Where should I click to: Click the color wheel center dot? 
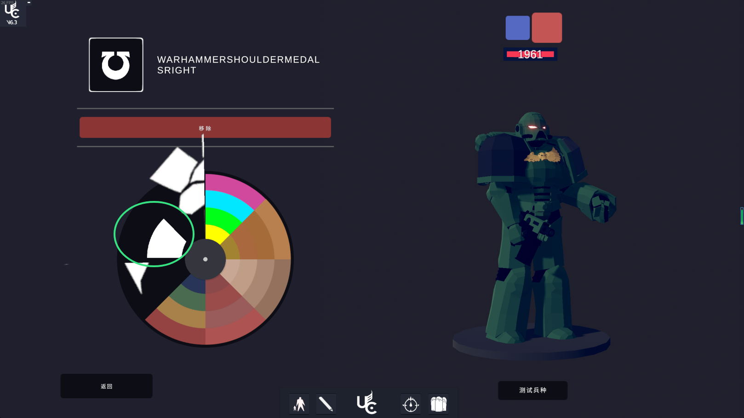[x=205, y=259]
